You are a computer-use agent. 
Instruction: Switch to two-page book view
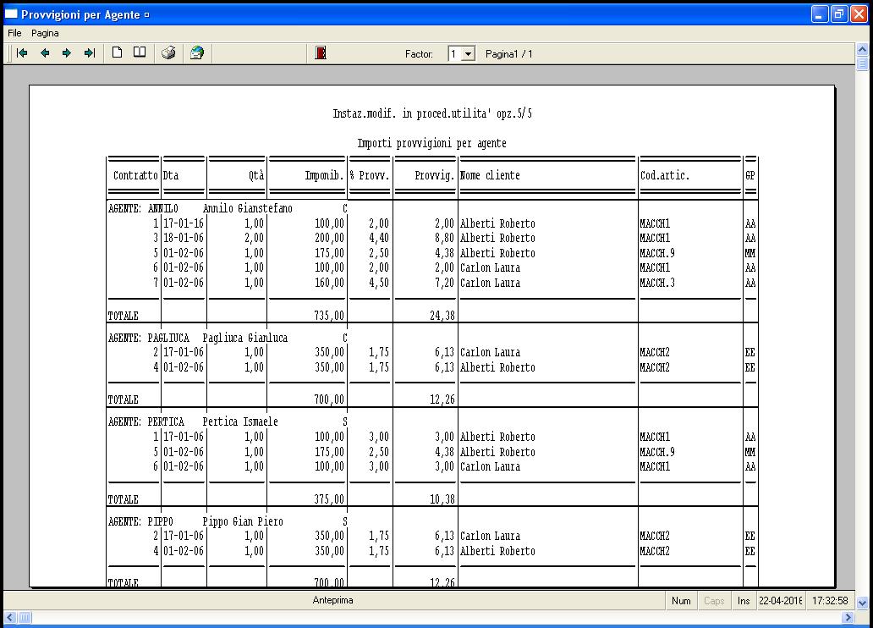140,52
